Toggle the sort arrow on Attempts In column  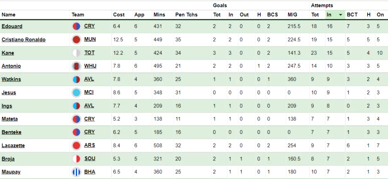point(341,15)
